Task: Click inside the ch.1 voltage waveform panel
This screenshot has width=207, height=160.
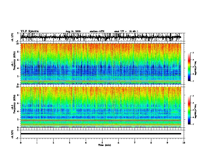Action: (102, 37)
